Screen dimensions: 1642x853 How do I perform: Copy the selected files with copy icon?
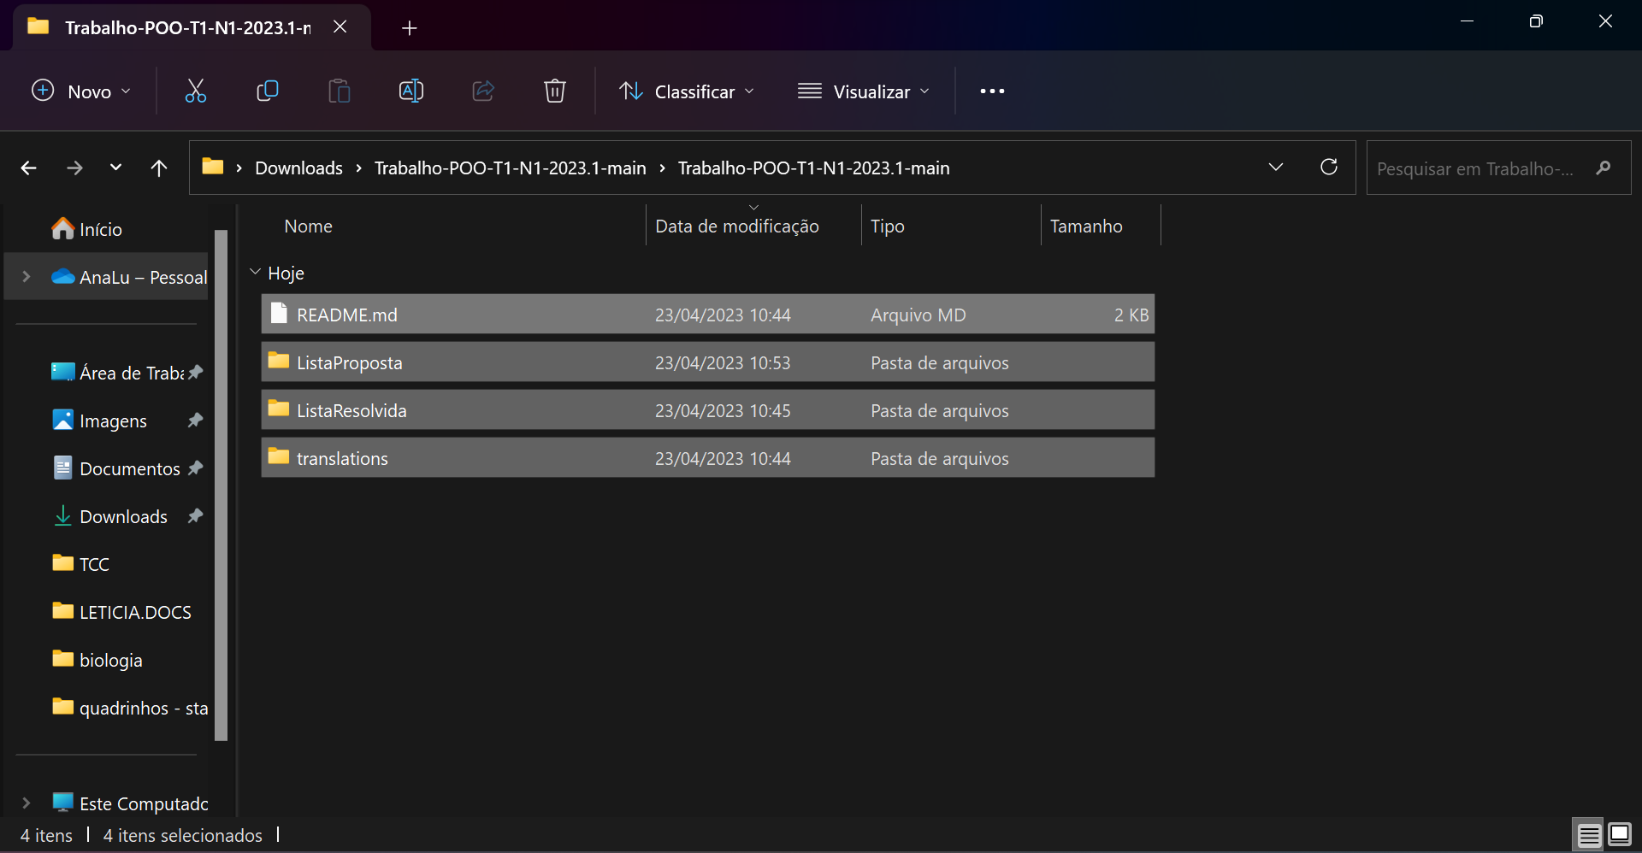(x=267, y=91)
